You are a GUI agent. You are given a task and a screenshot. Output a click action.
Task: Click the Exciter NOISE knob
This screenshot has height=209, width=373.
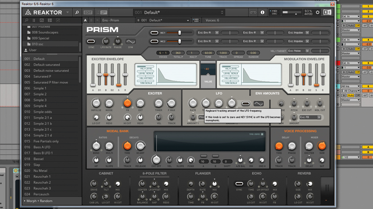pyautogui.click(x=109, y=103)
